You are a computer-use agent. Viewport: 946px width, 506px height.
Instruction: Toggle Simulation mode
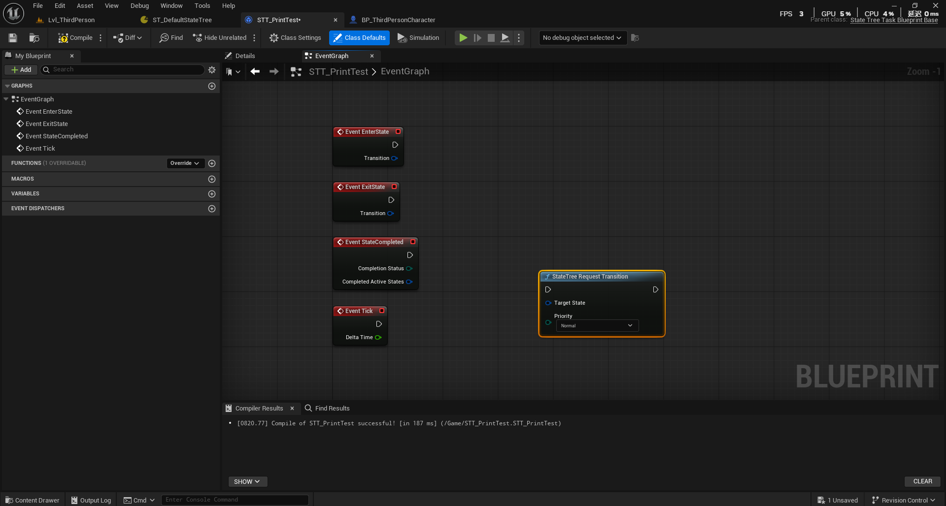[418, 38]
